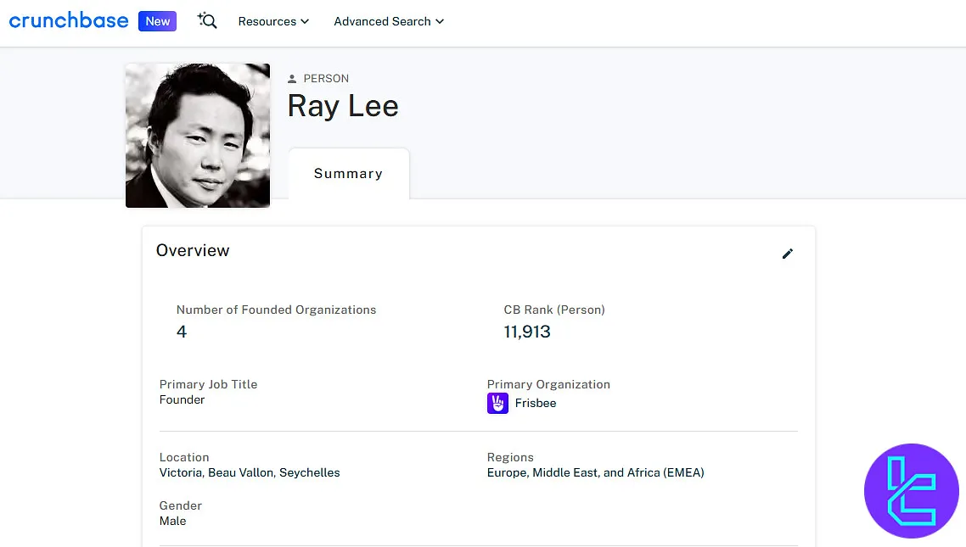Click the Beau Vallon location link
The image size is (966, 547).
pos(240,472)
